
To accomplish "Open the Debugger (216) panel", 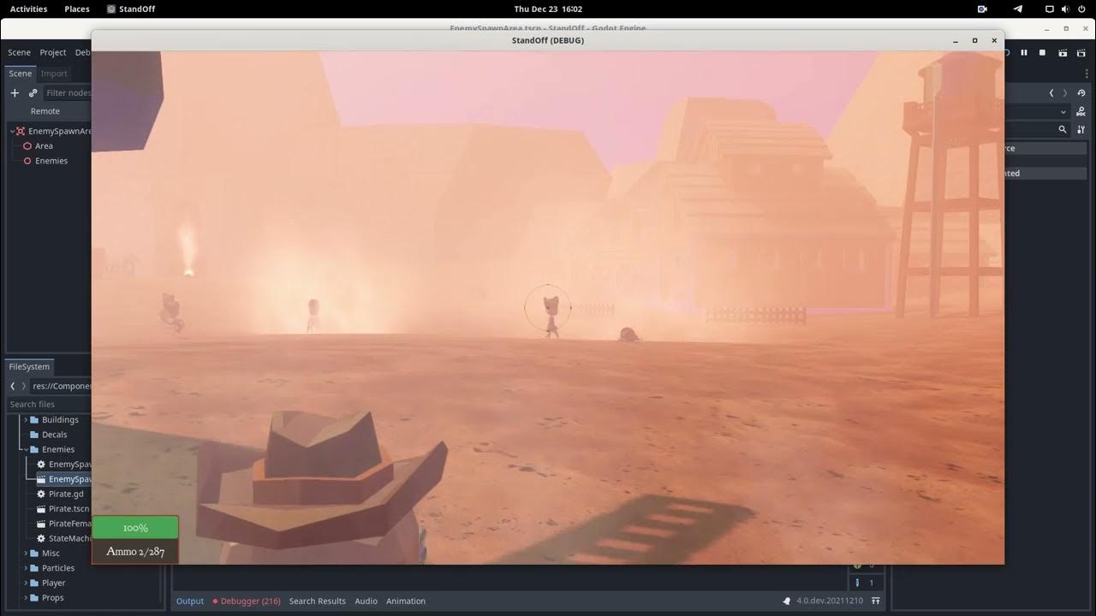I will click(248, 601).
